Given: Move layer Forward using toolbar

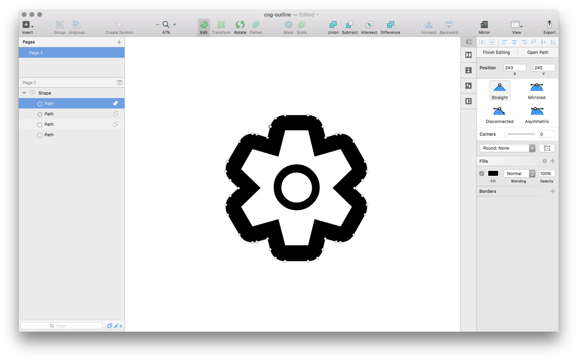Looking at the screenshot, I should click(429, 24).
